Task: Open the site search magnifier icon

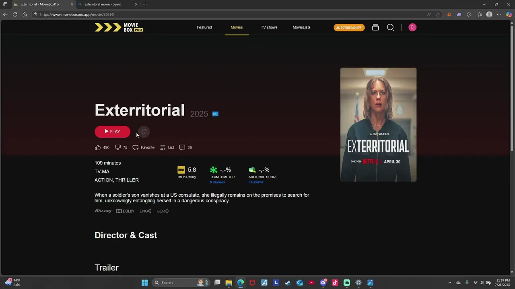Action: click(x=390, y=27)
